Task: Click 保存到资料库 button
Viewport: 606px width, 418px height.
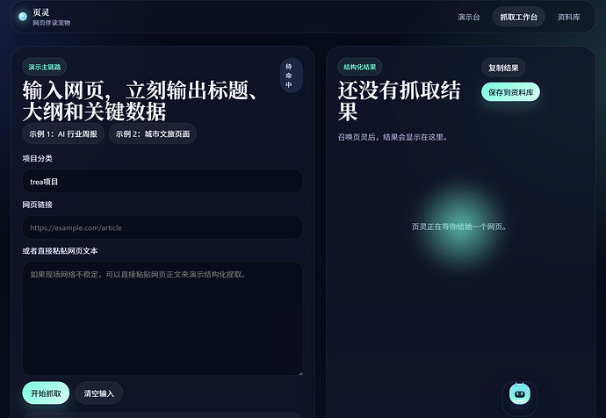Action: coord(510,92)
